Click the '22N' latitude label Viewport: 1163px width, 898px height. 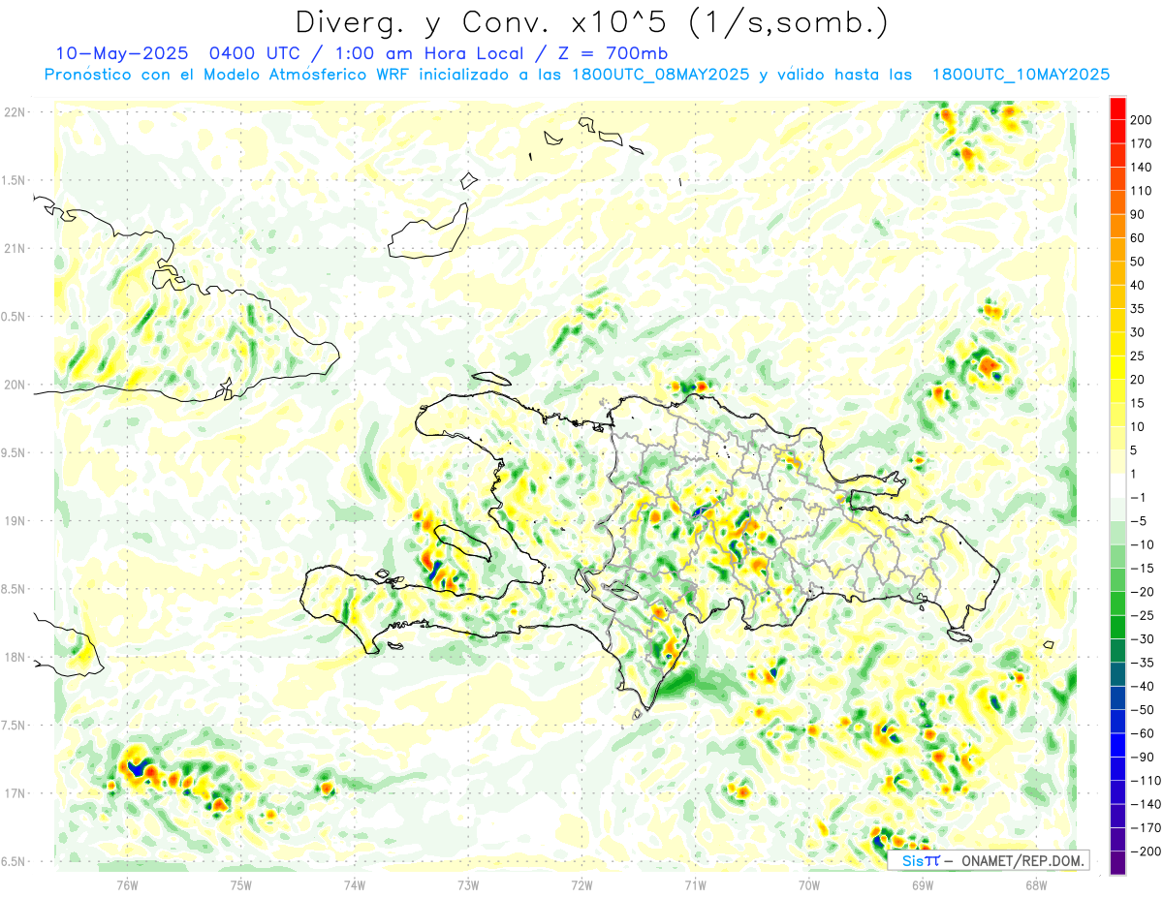pos(15,112)
